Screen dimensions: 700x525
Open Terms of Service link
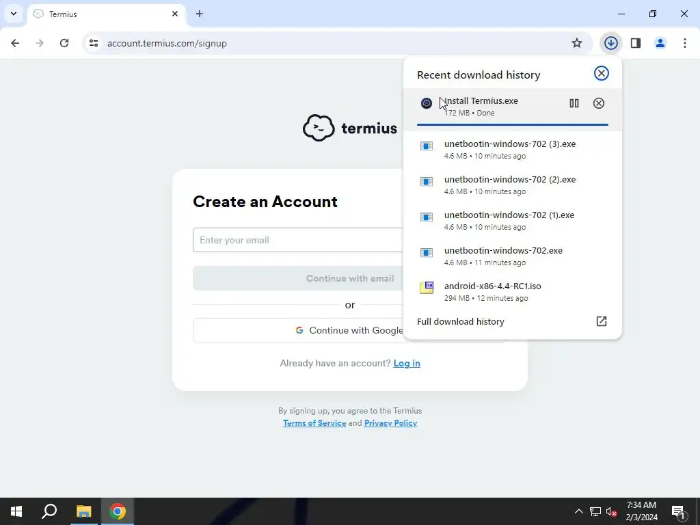(314, 422)
